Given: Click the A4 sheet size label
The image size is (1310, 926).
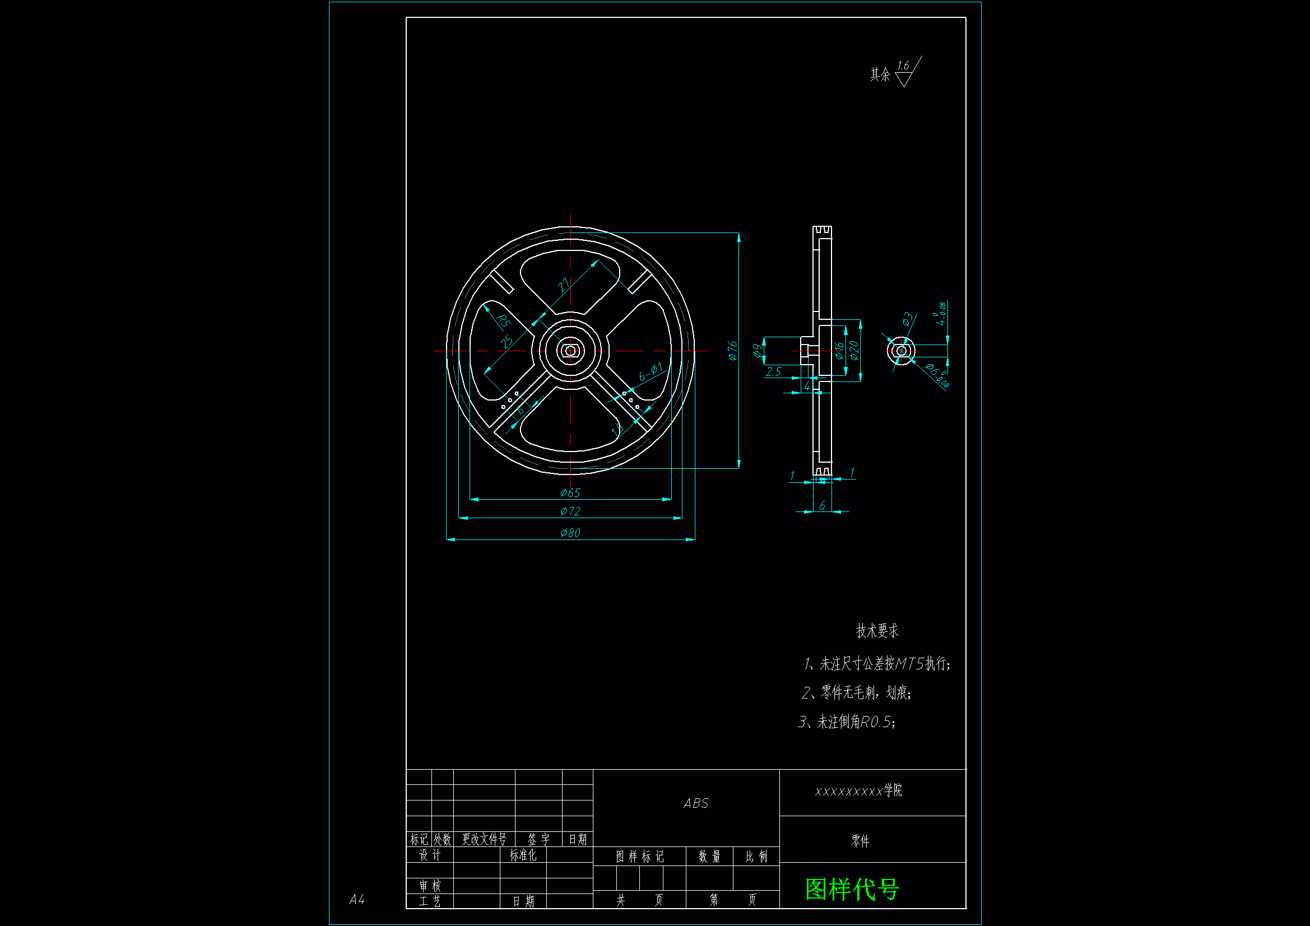Looking at the screenshot, I should [356, 900].
